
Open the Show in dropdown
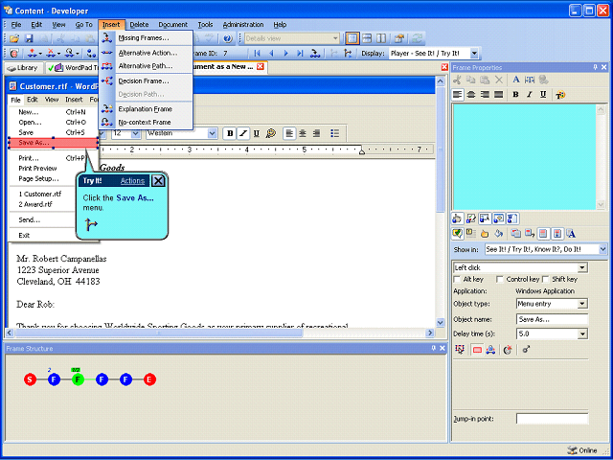point(602,249)
